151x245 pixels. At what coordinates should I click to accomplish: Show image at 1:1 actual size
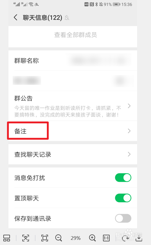click(106, 238)
